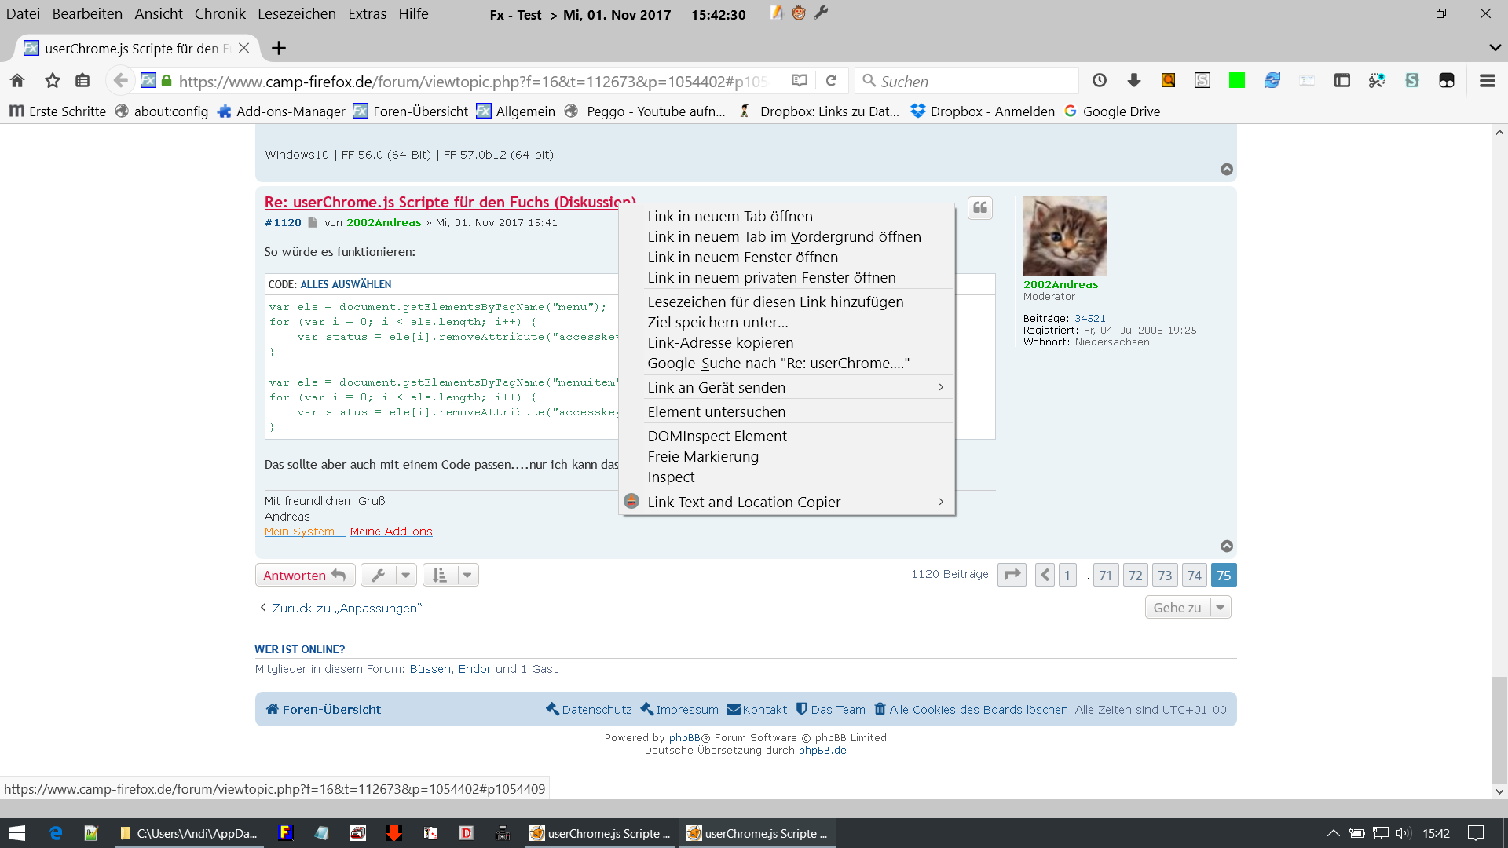Reload the page with the refresh icon
The height and width of the screenshot is (848, 1508).
(832, 81)
